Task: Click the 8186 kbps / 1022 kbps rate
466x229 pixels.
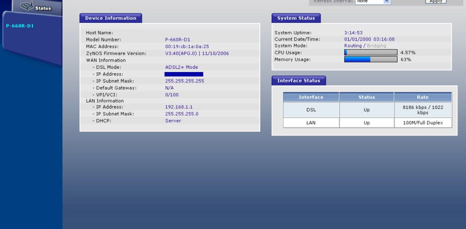Action: tap(423, 110)
